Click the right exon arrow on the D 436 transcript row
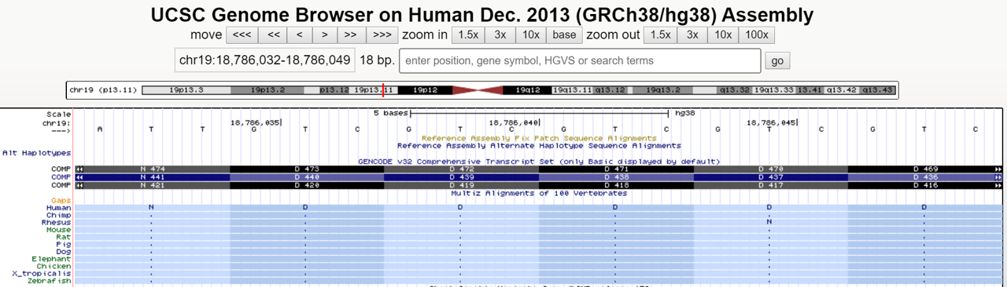 tap(998, 177)
